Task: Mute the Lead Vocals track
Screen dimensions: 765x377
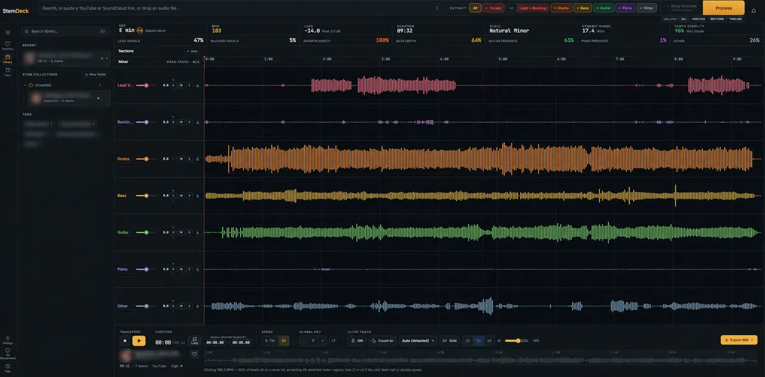Action: click(x=181, y=85)
